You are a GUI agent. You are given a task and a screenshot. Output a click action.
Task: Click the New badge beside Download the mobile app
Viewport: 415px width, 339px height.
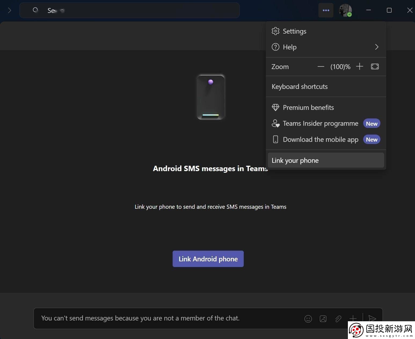(372, 139)
